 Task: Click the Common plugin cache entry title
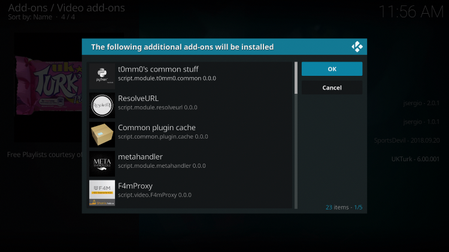tap(157, 127)
